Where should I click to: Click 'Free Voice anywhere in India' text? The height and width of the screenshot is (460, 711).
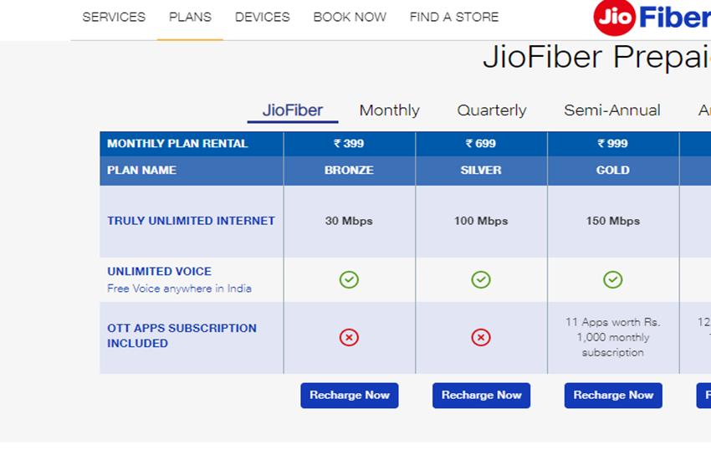[x=179, y=289]
